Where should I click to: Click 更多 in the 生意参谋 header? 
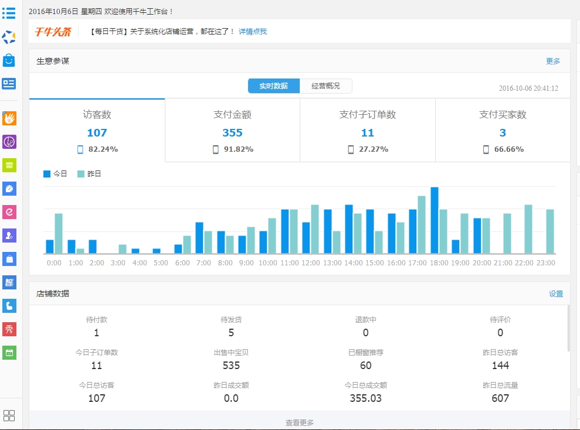coord(552,61)
